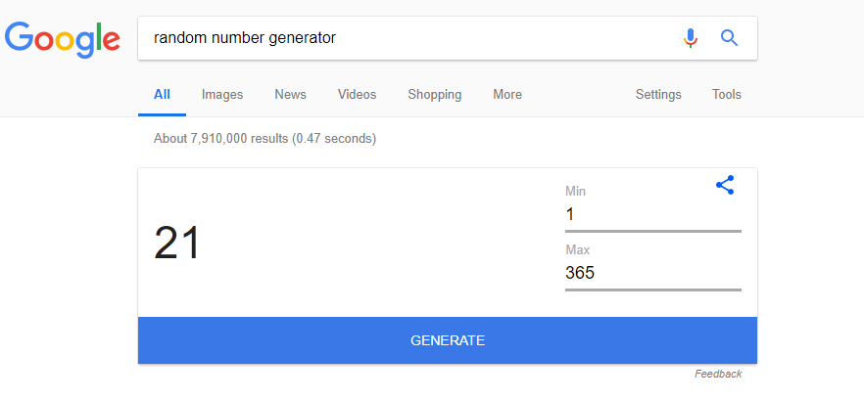Click the blue search magnifier icon
Viewport: 864px width, 401px height.
729,38
